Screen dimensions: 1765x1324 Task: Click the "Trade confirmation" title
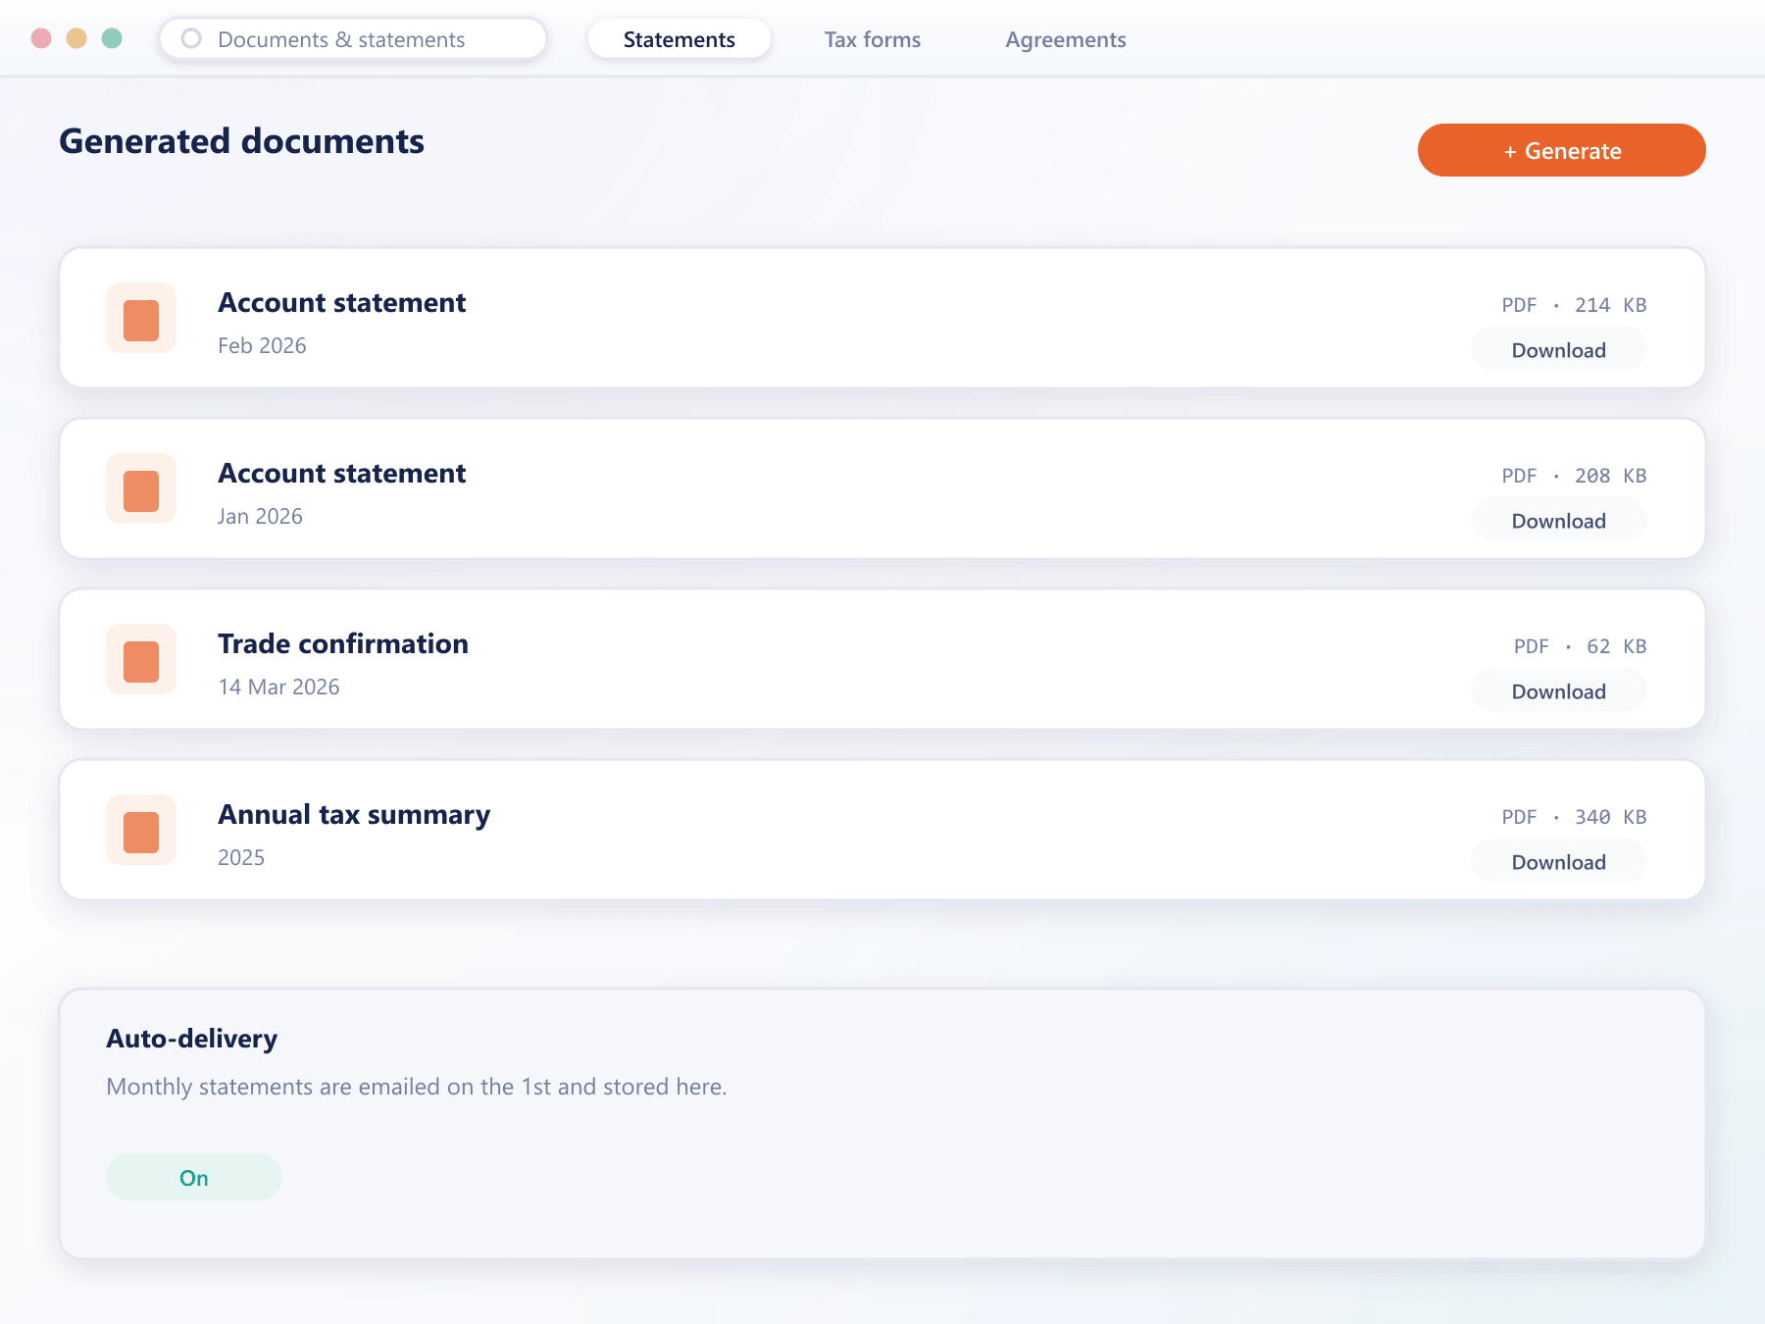[343, 643]
